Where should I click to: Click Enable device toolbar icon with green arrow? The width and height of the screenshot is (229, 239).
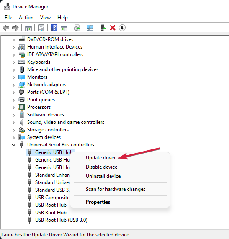(103, 28)
